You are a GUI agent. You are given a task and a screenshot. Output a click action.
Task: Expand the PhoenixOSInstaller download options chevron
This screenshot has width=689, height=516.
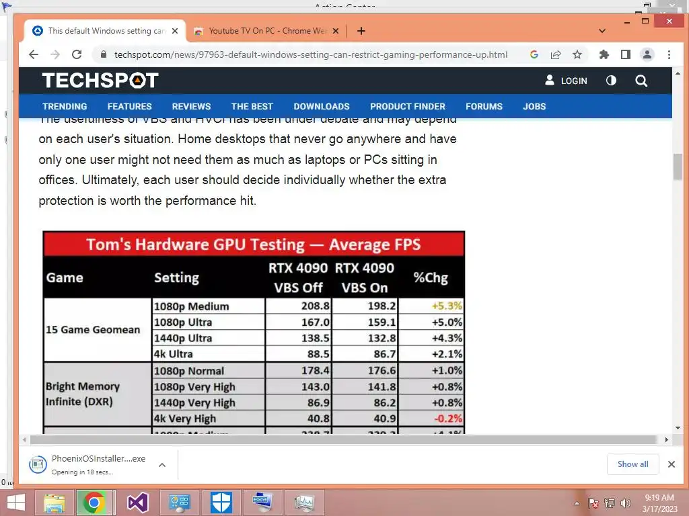click(x=162, y=465)
